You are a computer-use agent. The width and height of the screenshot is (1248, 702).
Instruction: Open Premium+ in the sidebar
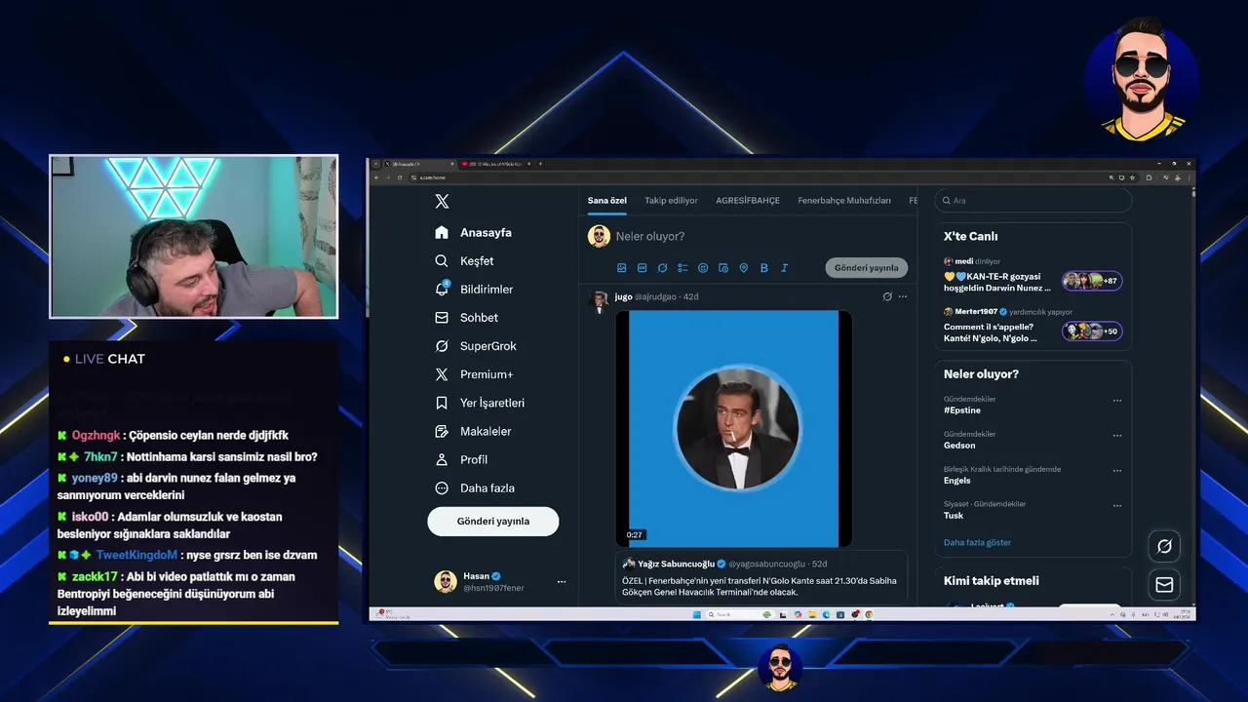(474, 373)
